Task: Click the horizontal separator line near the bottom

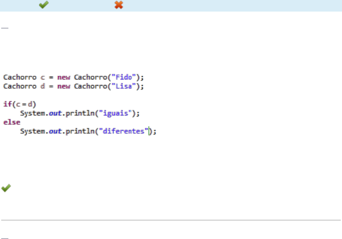Action: click(x=171, y=220)
